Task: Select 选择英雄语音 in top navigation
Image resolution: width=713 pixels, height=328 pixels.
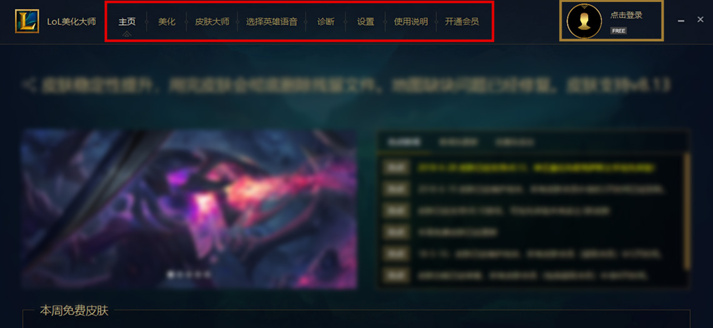Action: (x=271, y=22)
